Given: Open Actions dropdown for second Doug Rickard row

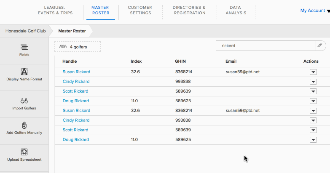Looking at the screenshot, I should click(x=313, y=140).
